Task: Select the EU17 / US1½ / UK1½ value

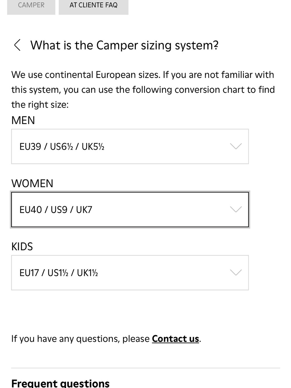Action: [58, 273]
